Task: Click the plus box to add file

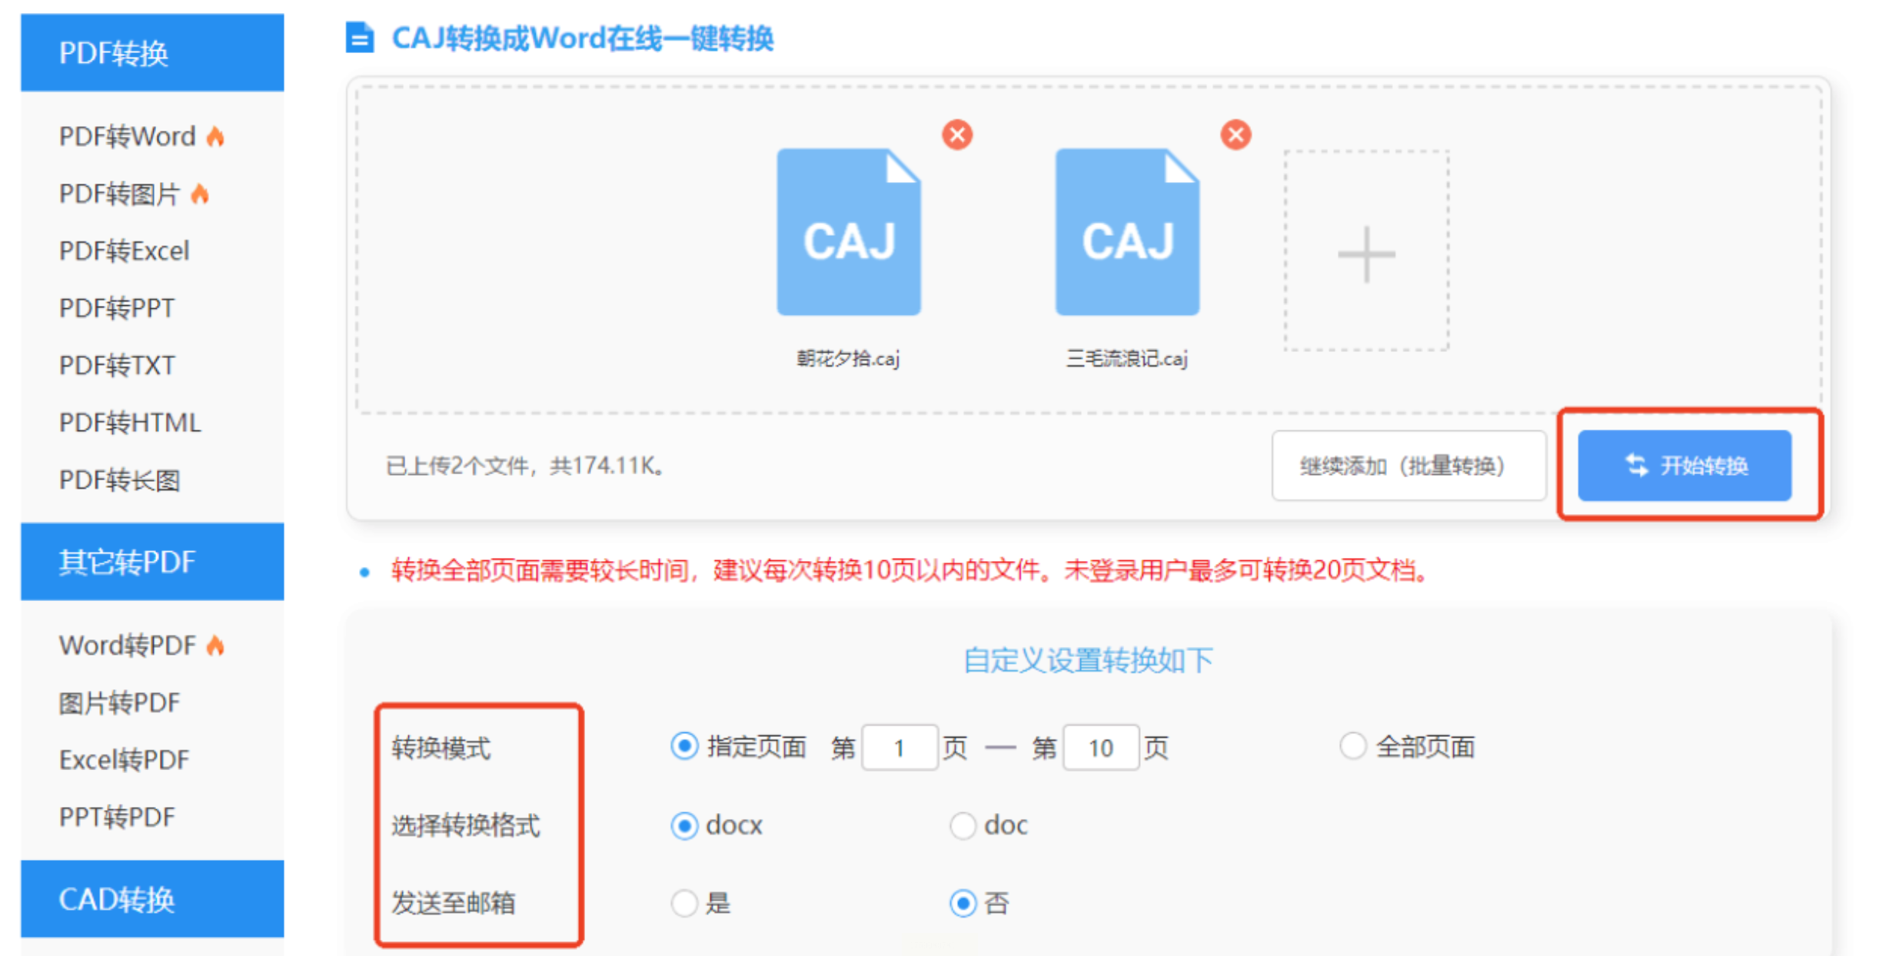Action: pos(1366,251)
